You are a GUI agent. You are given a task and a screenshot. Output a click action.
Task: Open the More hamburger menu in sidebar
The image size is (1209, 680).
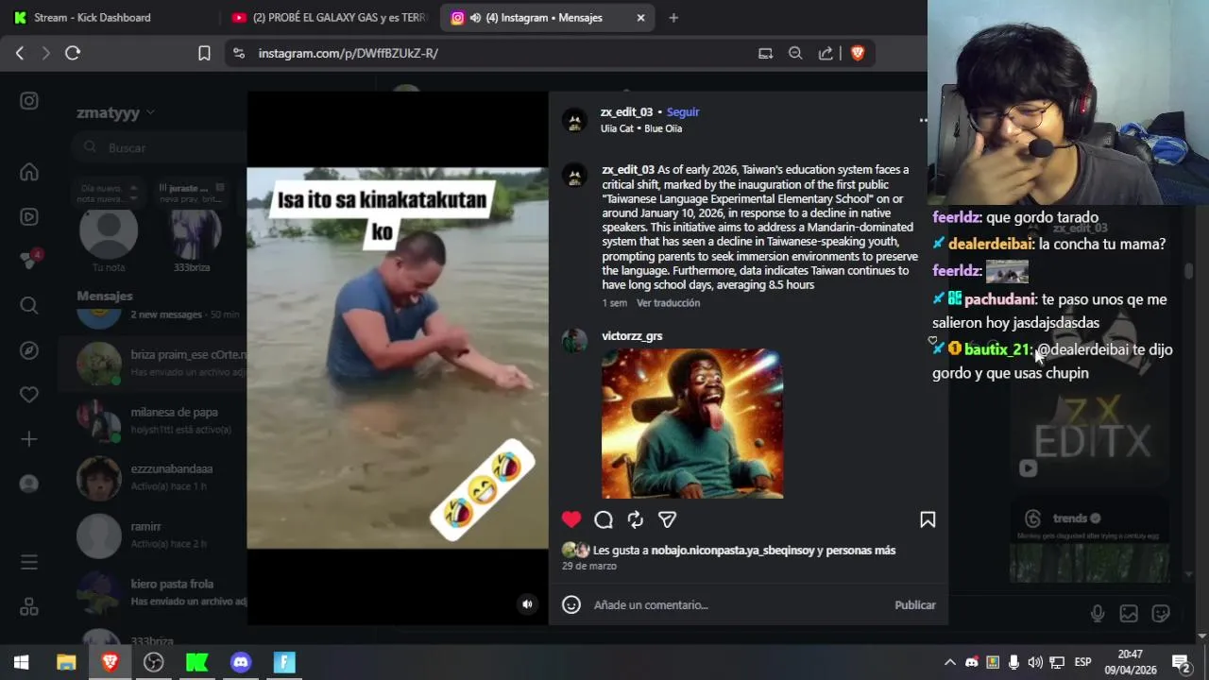[x=29, y=562]
